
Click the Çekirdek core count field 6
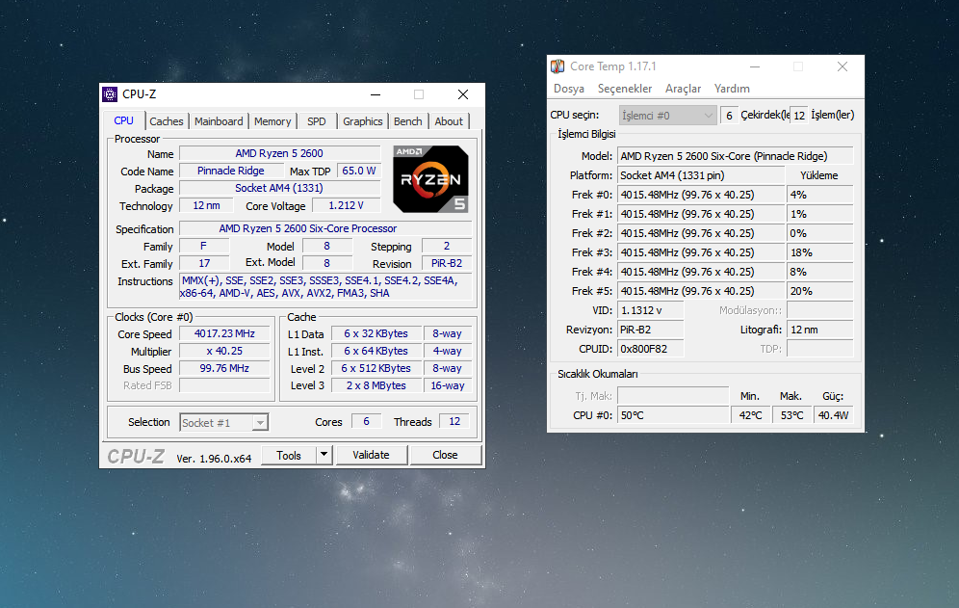(729, 115)
